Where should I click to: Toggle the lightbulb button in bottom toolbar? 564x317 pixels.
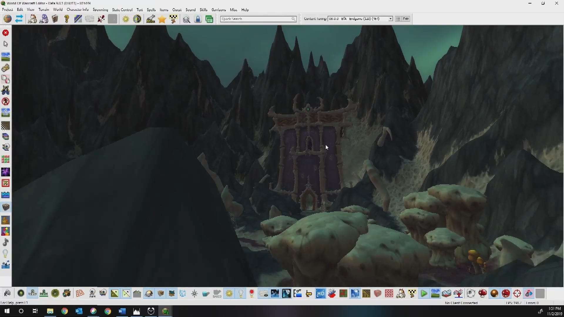tap(241, 294)
